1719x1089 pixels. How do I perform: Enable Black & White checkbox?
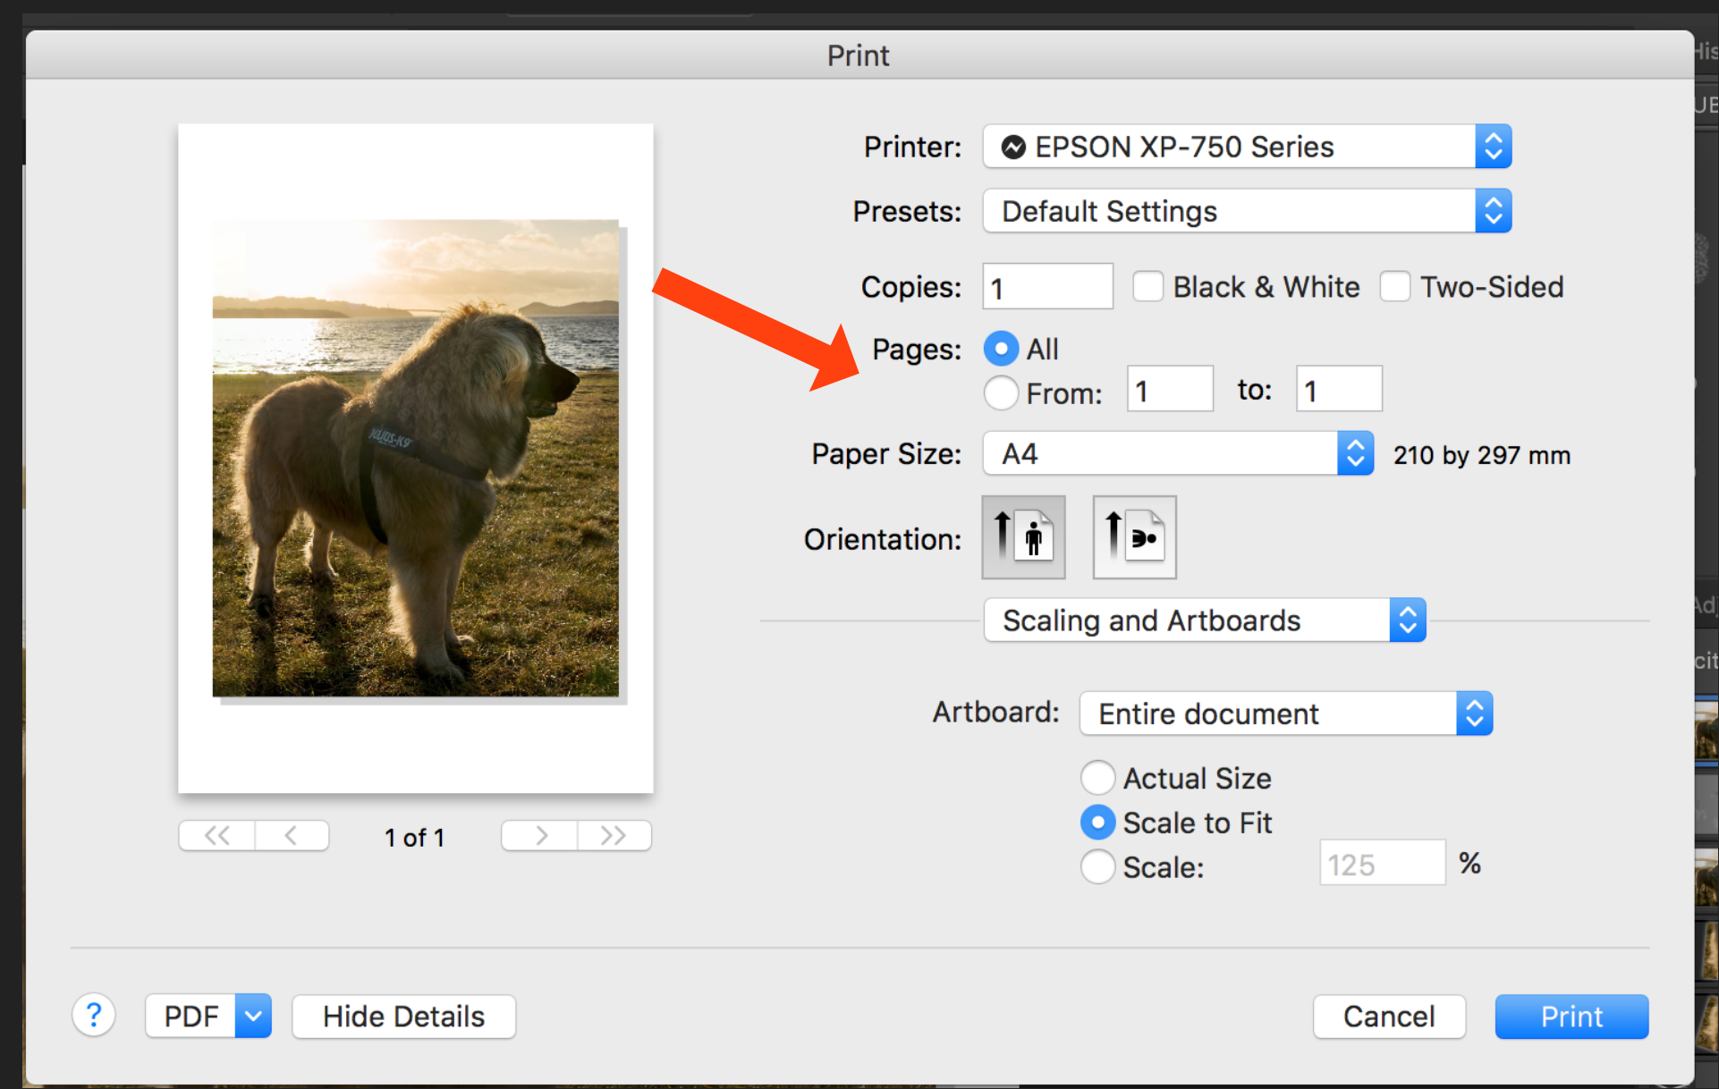click(1147, 287)
